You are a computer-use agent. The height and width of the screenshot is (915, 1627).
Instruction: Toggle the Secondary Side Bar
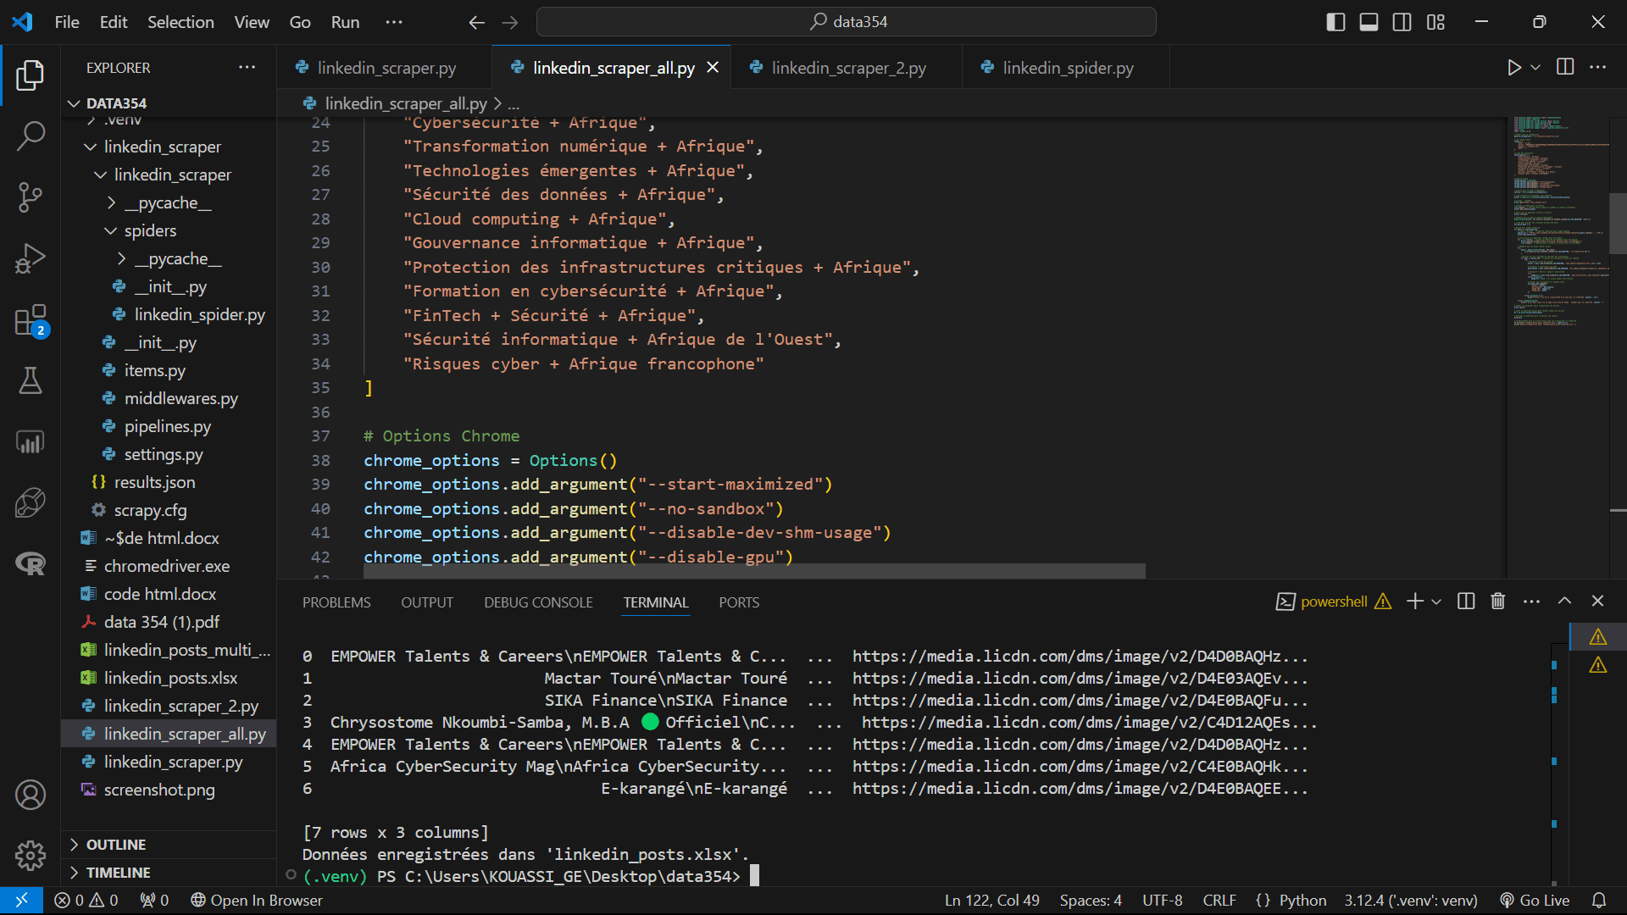1402,22
